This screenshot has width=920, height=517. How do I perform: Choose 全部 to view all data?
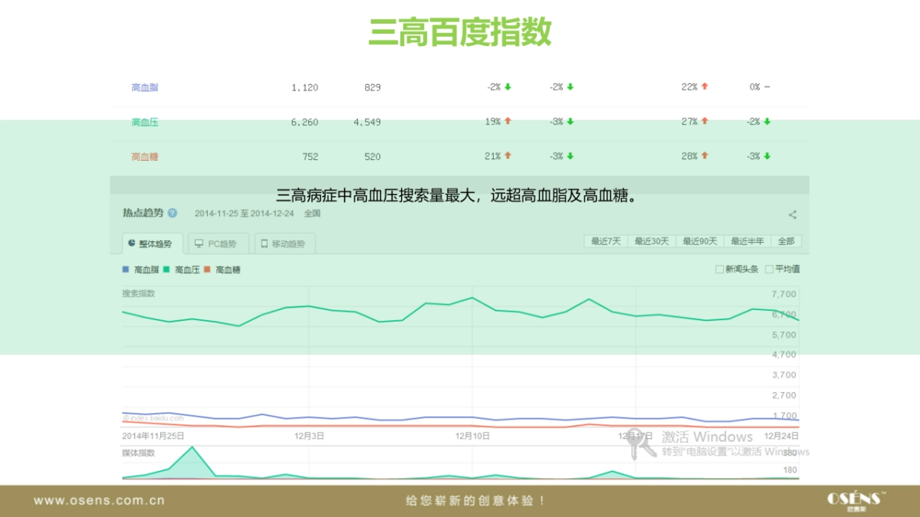coord(787,241)
